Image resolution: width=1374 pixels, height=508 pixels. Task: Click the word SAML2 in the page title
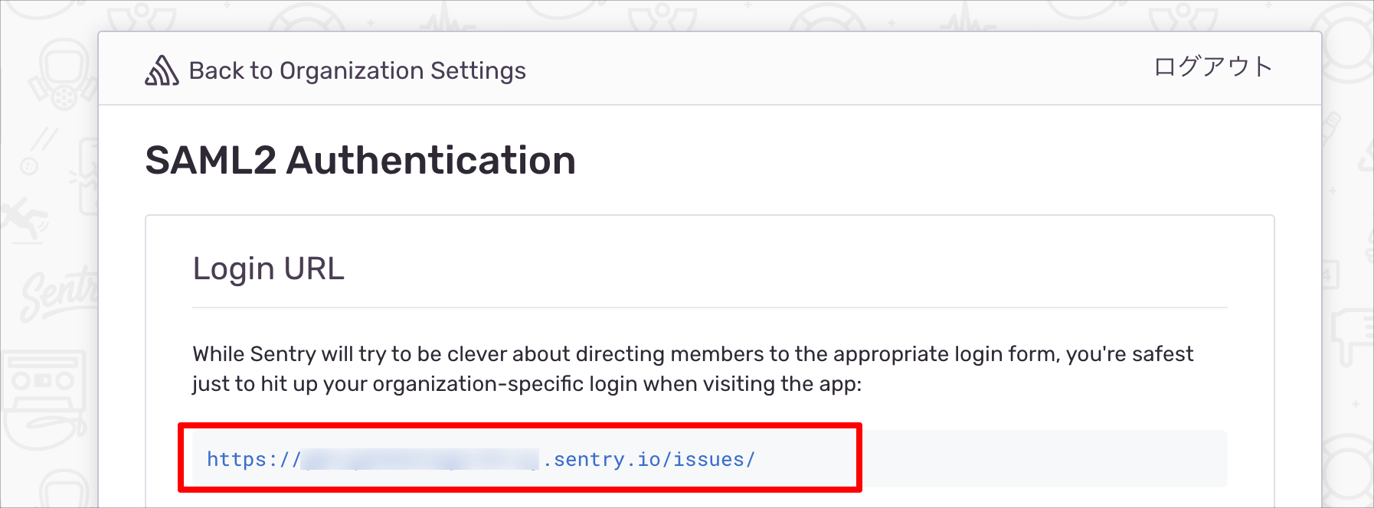[x=211, y=161]
